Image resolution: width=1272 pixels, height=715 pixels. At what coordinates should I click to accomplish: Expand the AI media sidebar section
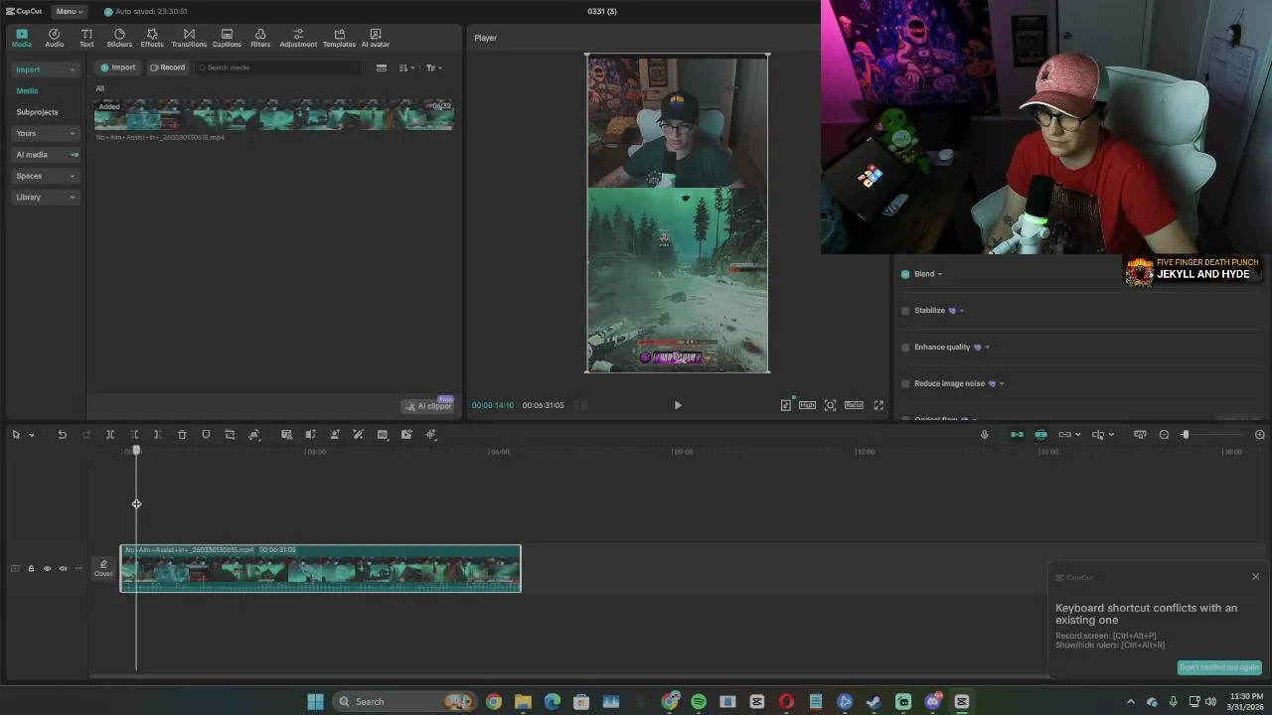[45, 154]
